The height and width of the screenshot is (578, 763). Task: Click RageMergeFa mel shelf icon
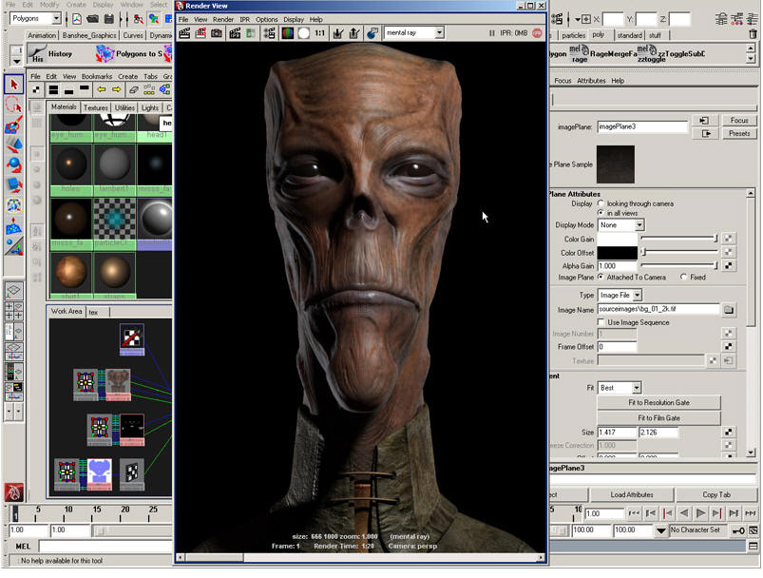(579, 53)
